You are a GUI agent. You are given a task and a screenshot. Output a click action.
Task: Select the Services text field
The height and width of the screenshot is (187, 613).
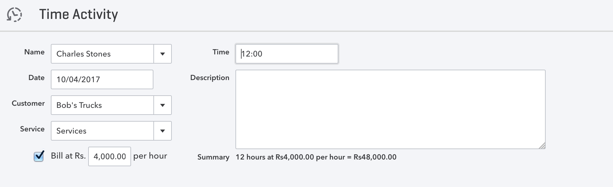coord(102,131)
